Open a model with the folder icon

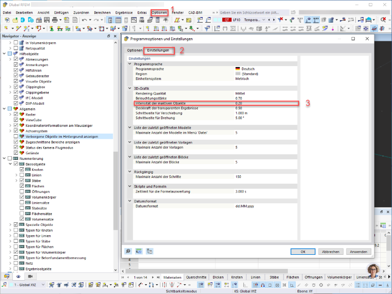pyautogui.click(x=15, y=20)
